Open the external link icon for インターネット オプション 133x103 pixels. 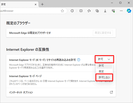(111, 92)
